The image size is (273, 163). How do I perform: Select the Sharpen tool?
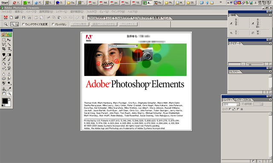[9, 74]
